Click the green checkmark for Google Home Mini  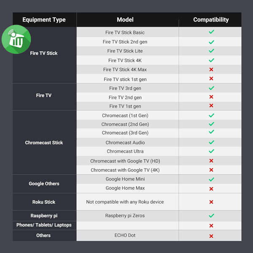(x=211, y=179)
